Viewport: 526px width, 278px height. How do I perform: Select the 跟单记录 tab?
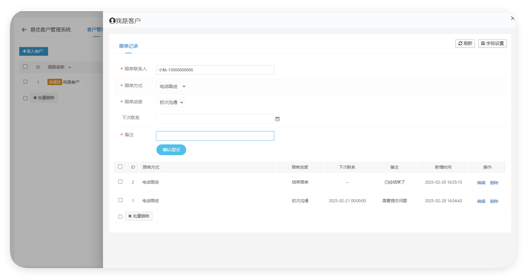pyautogui.click(x=128, y=46)
